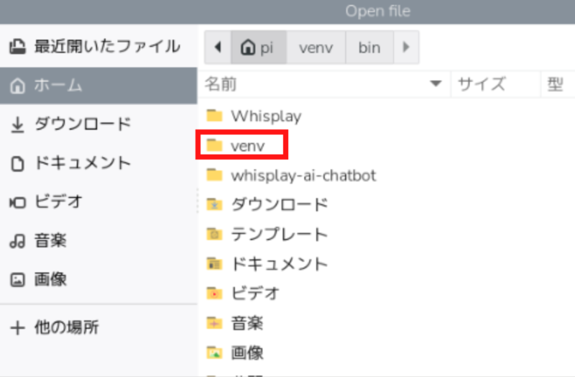Screen dimensions: 575x377
Task: Open the 画像 folder in file list
Action: click(247, 353)
